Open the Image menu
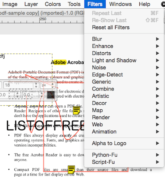This screenshot has width=165, height=177. pos(10,4)
